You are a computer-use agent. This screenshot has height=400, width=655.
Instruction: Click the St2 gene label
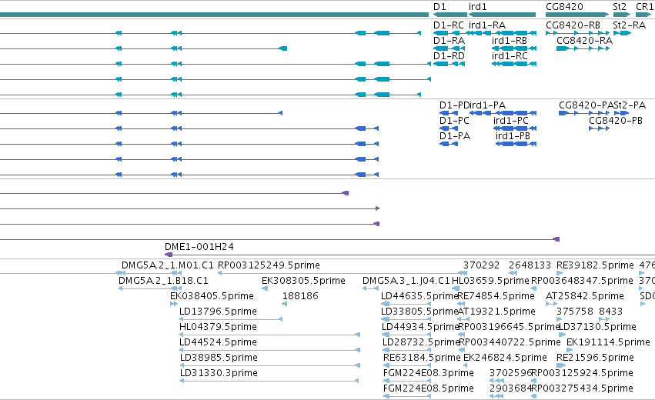(620, 7)
